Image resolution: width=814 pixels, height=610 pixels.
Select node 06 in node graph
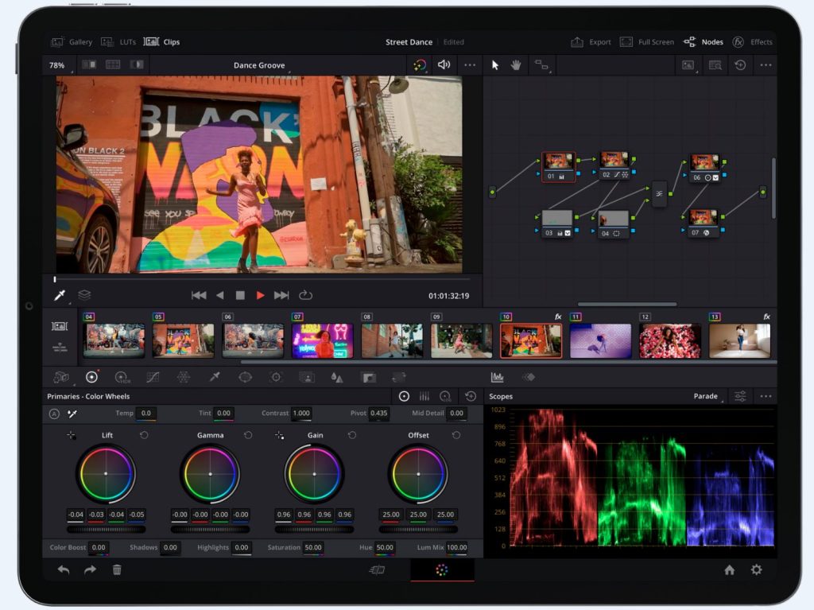704,168
